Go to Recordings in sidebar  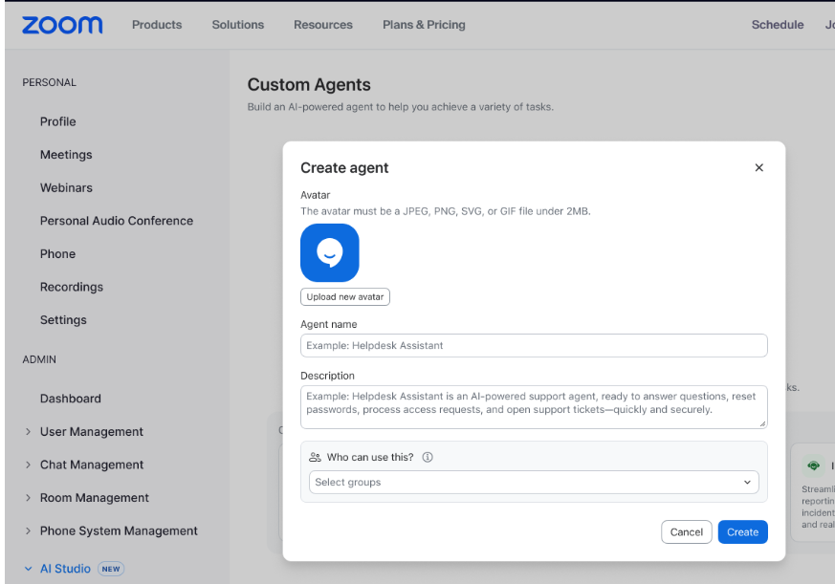click(x=72, y=287)
